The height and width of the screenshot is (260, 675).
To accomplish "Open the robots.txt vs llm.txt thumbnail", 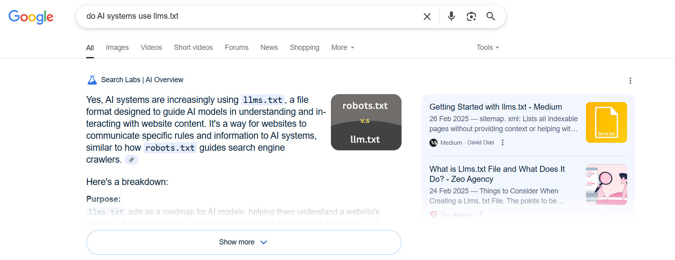I will 366,122.
